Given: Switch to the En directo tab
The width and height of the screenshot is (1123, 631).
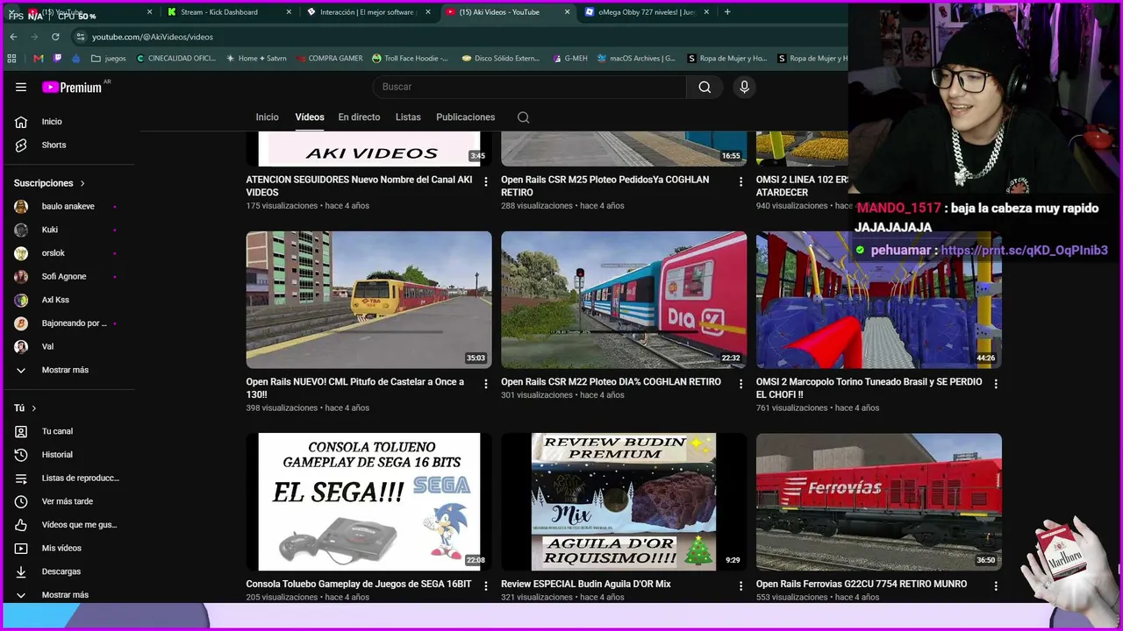Looking at the screenshot, I should pyautogui.click(x=359, y=117).
